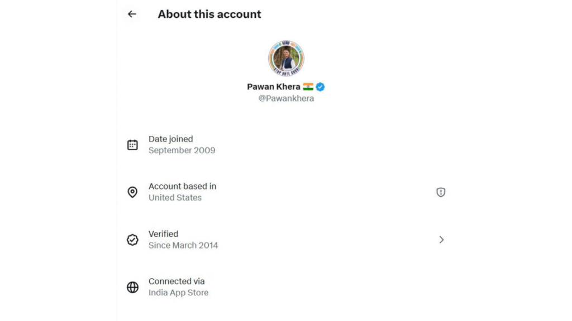Click the globe icon beside Connected via
This screenshot has height=321, width=572.
(x=132, y=287)
